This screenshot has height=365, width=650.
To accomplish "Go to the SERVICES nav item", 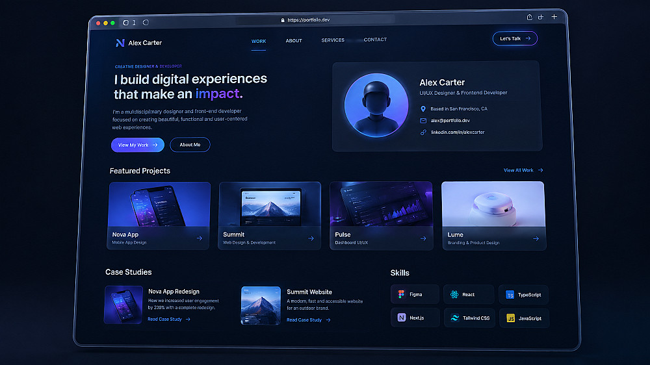I will (x=333, y=40).
